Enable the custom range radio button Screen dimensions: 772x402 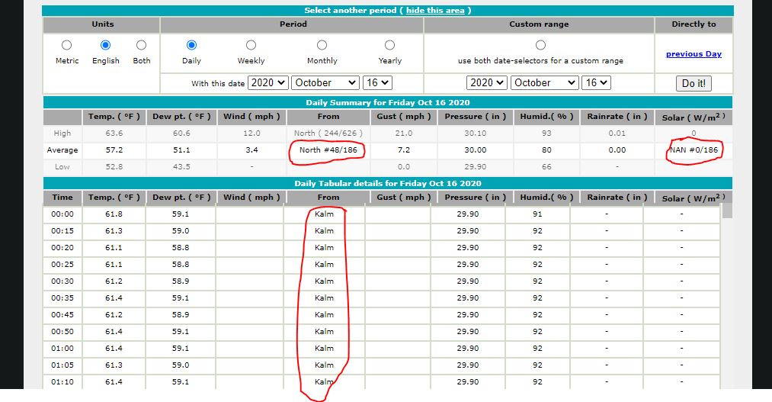540,45
